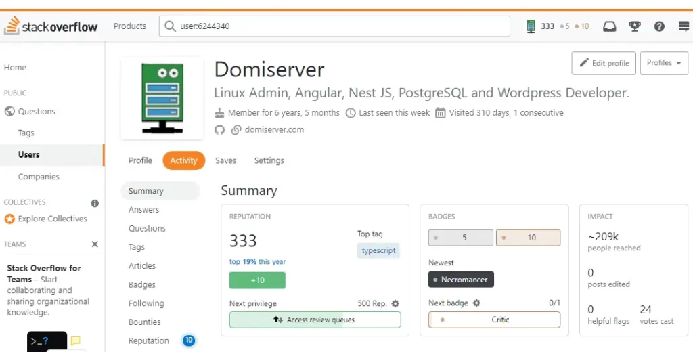
Task: Click the typescript top tag
Action: (378, 250)
